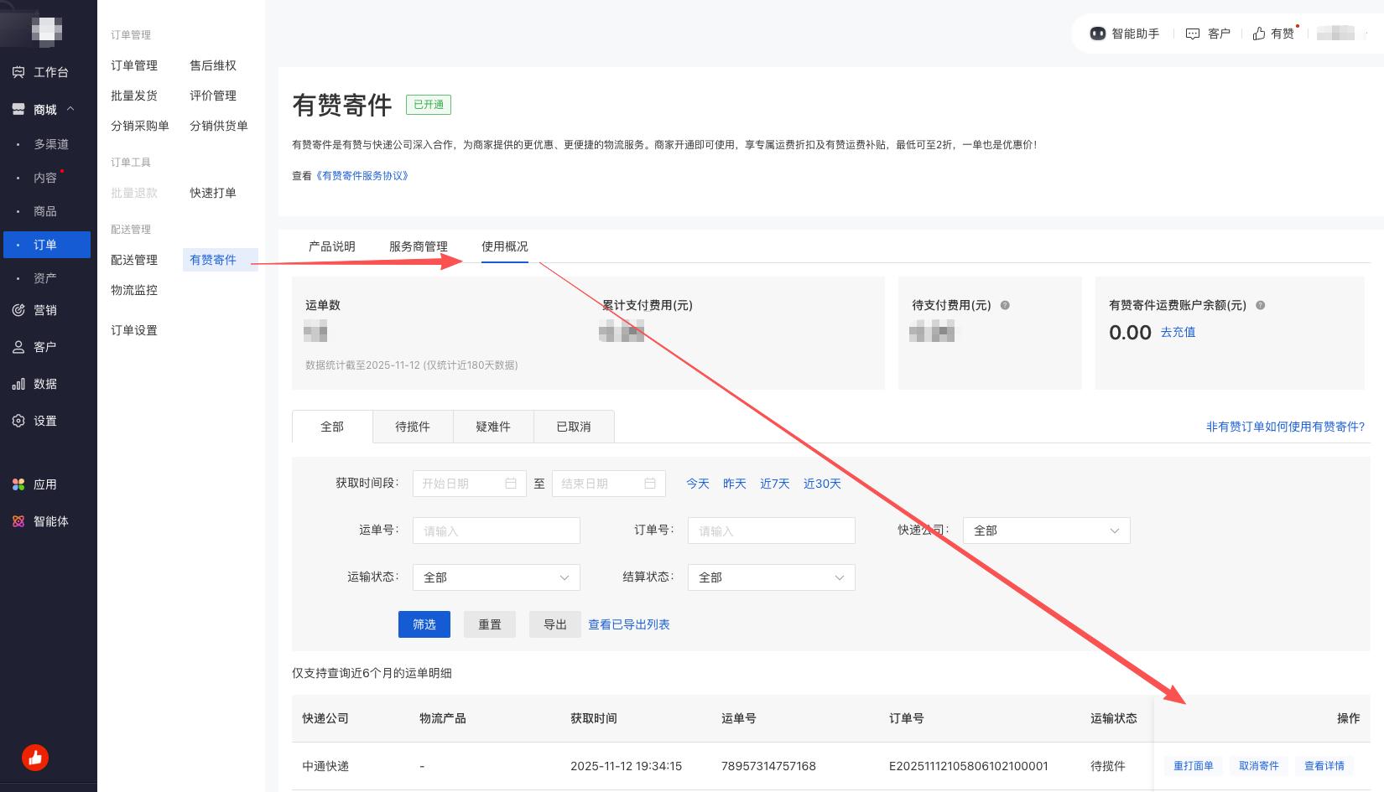Switch to the 服务商管理 tab
Screen dimensions: 1384x792
click(418, 246)
